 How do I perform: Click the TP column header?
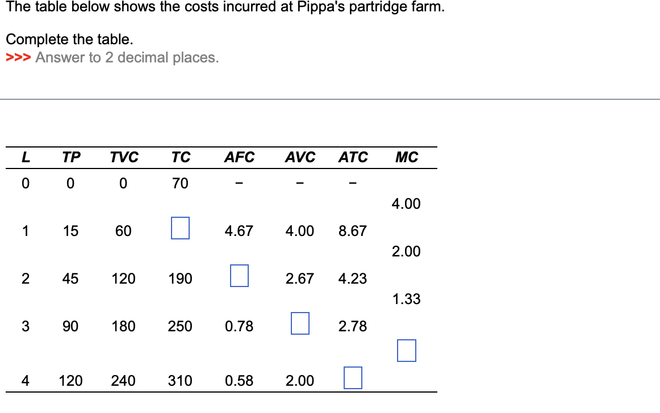71,157
